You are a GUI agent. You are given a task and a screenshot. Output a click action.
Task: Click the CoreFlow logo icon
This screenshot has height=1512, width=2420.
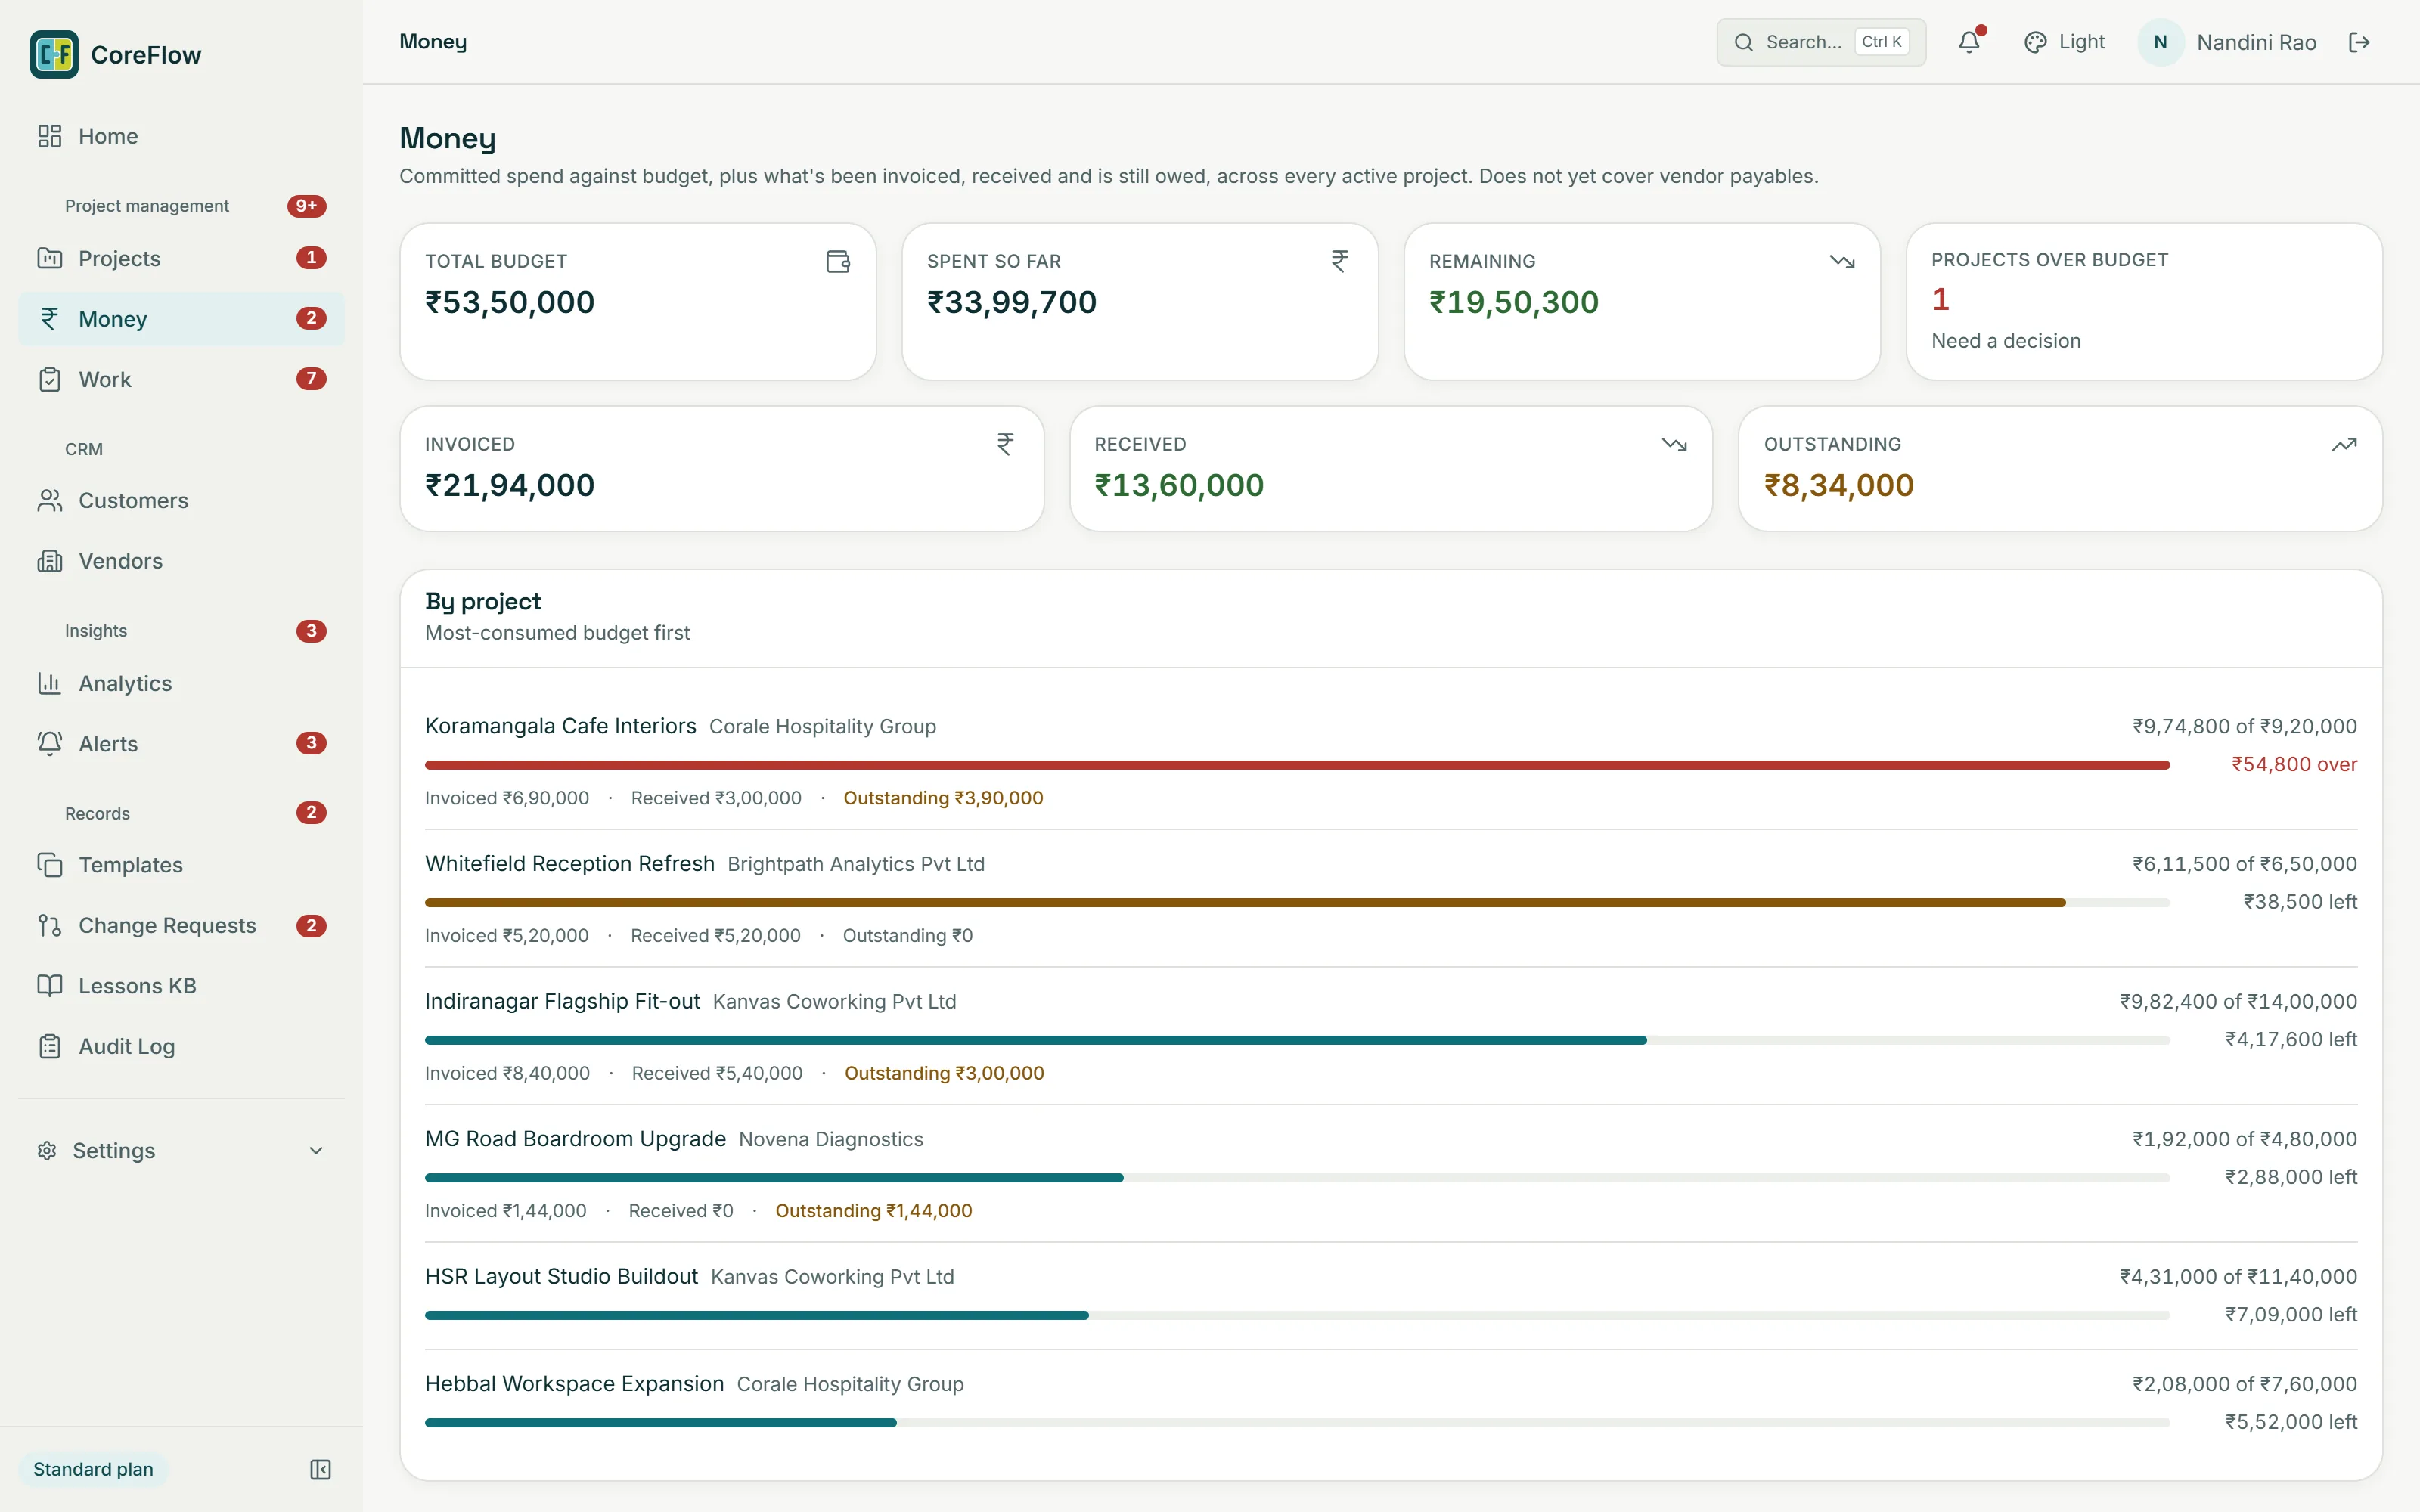pos(54,54)
